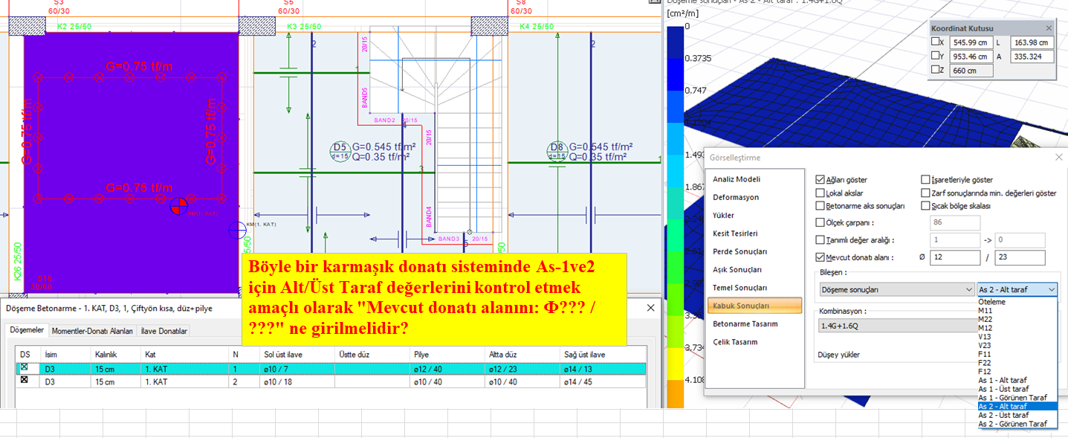This screenshot has width=1068, height=438.
Task: Toggle DS mark for D3 row N 2
Action: click(x=25, y=381)
